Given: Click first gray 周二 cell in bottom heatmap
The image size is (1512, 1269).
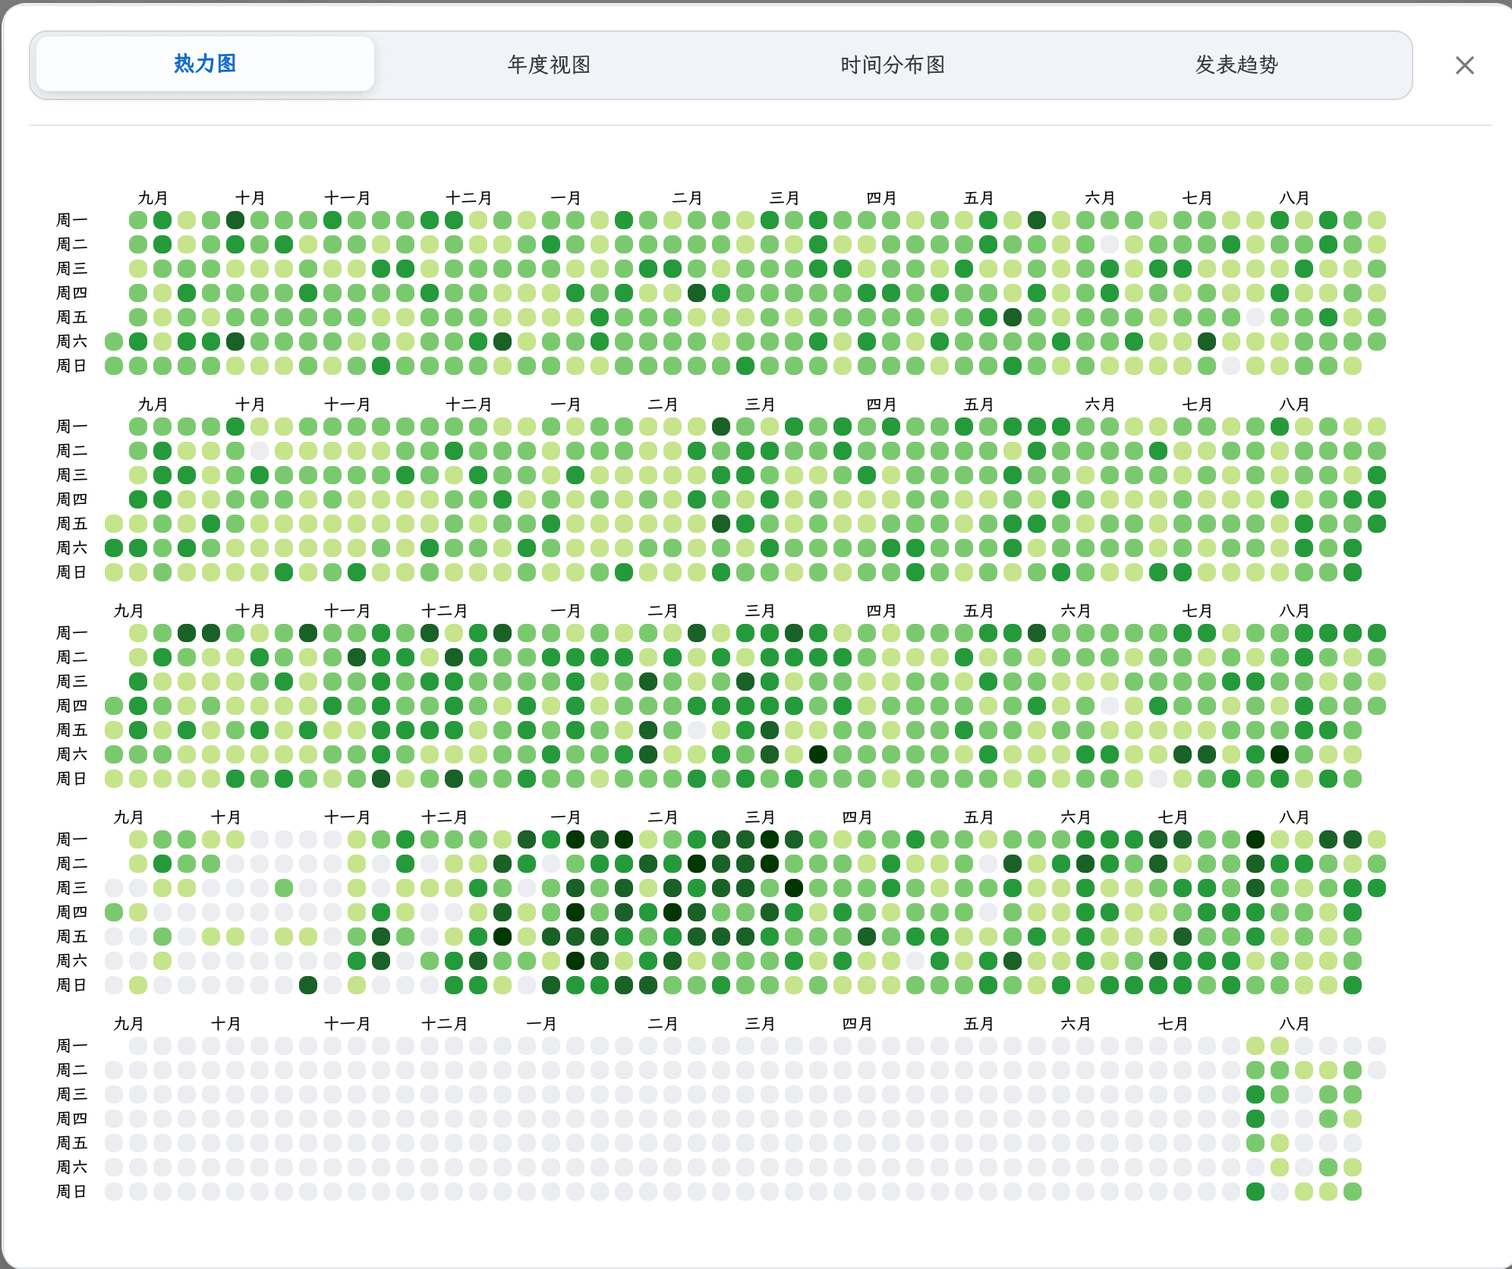Looking at the screenshot, I should pos(114,1070).
